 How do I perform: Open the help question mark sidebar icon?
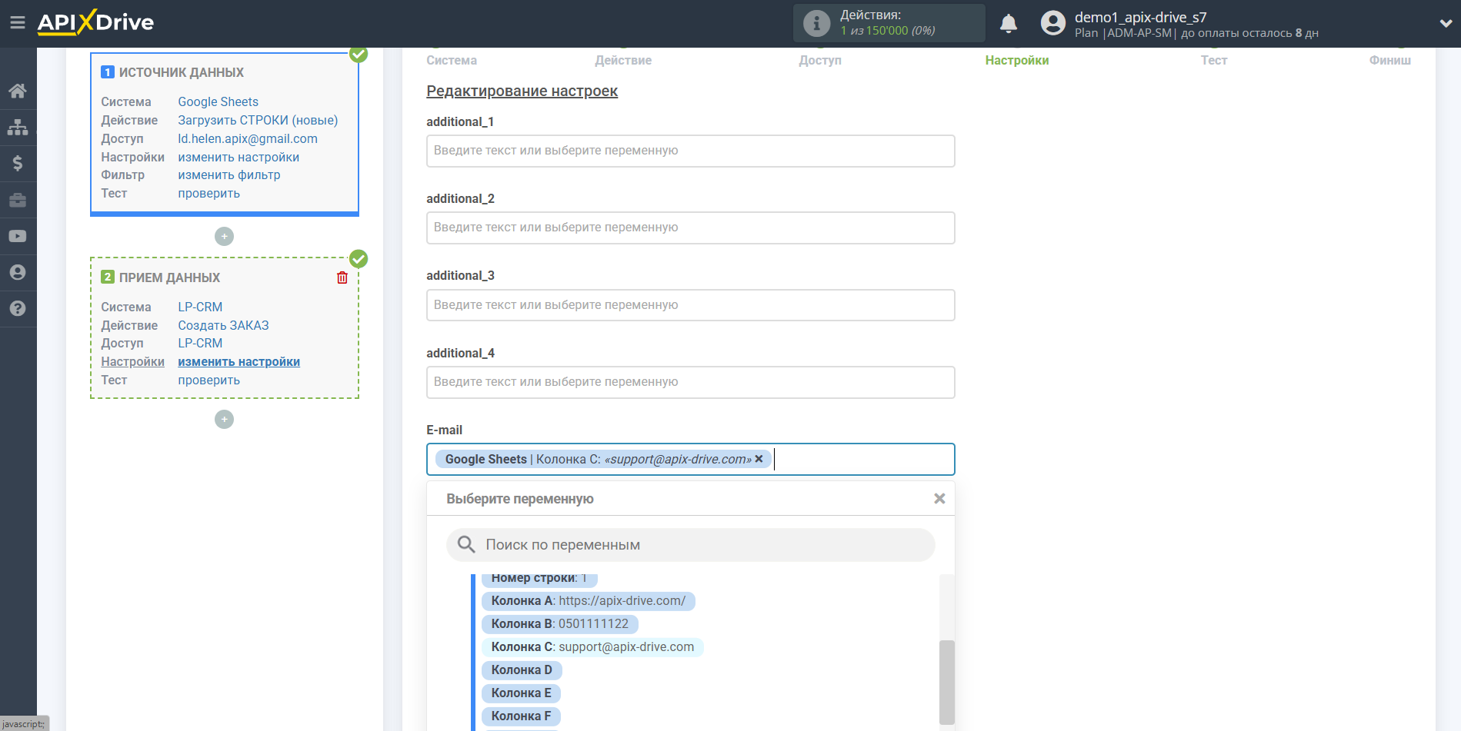(18, 308)
